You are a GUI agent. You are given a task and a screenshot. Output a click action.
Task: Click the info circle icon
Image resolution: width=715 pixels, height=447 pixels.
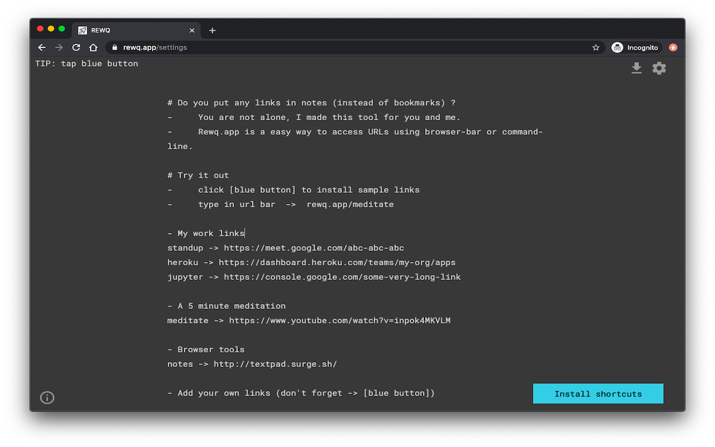[47, 397]
